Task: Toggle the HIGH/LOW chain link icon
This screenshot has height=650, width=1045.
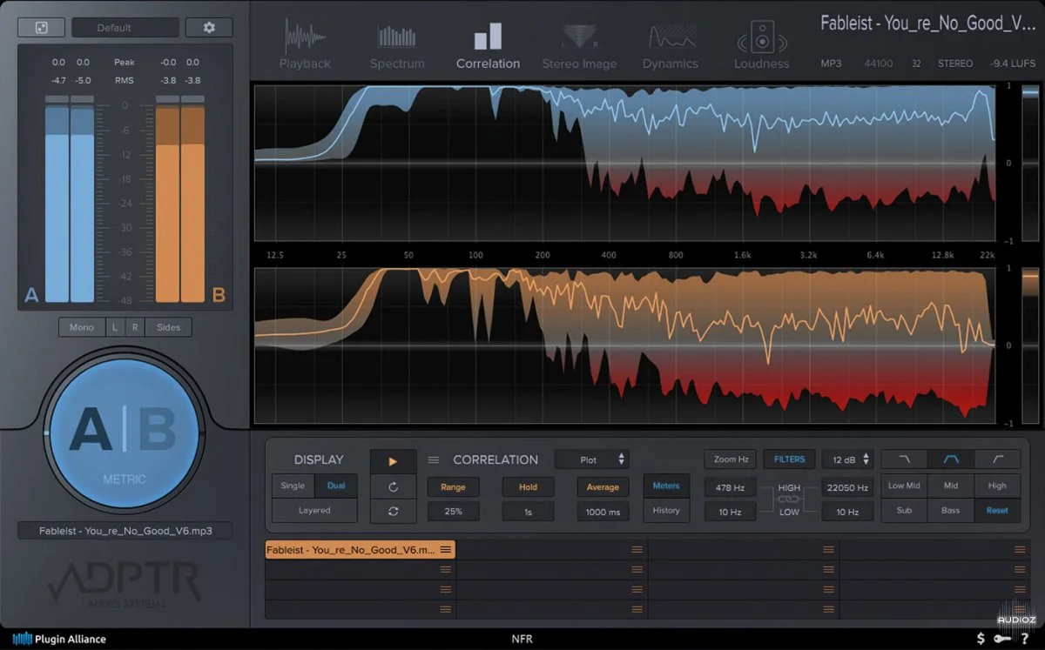Action: (789, 499)
